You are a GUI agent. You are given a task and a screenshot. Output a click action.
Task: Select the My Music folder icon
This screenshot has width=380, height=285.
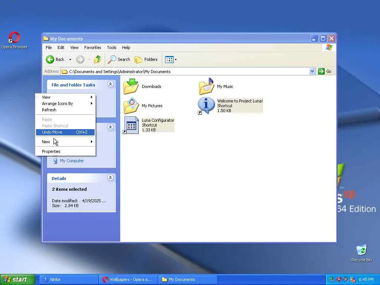pyautogui.click(x=206, y=86)
